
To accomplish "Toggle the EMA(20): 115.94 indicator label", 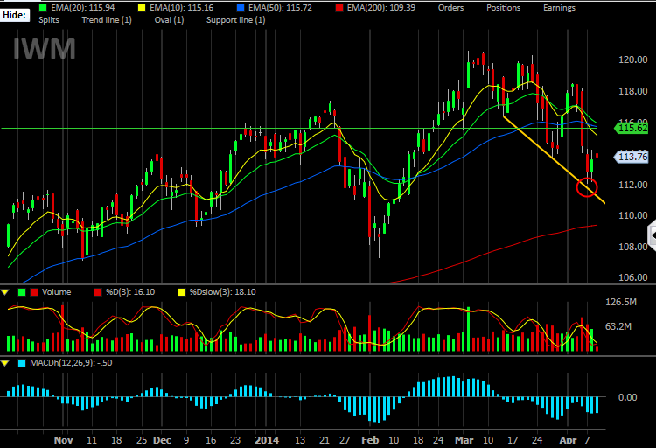I will pos(83,8).
